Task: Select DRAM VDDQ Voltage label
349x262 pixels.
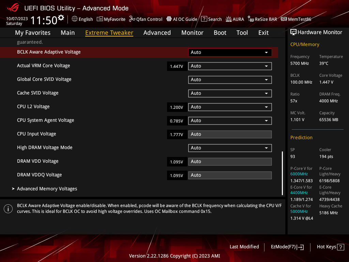Action: (x=40, y=175)
